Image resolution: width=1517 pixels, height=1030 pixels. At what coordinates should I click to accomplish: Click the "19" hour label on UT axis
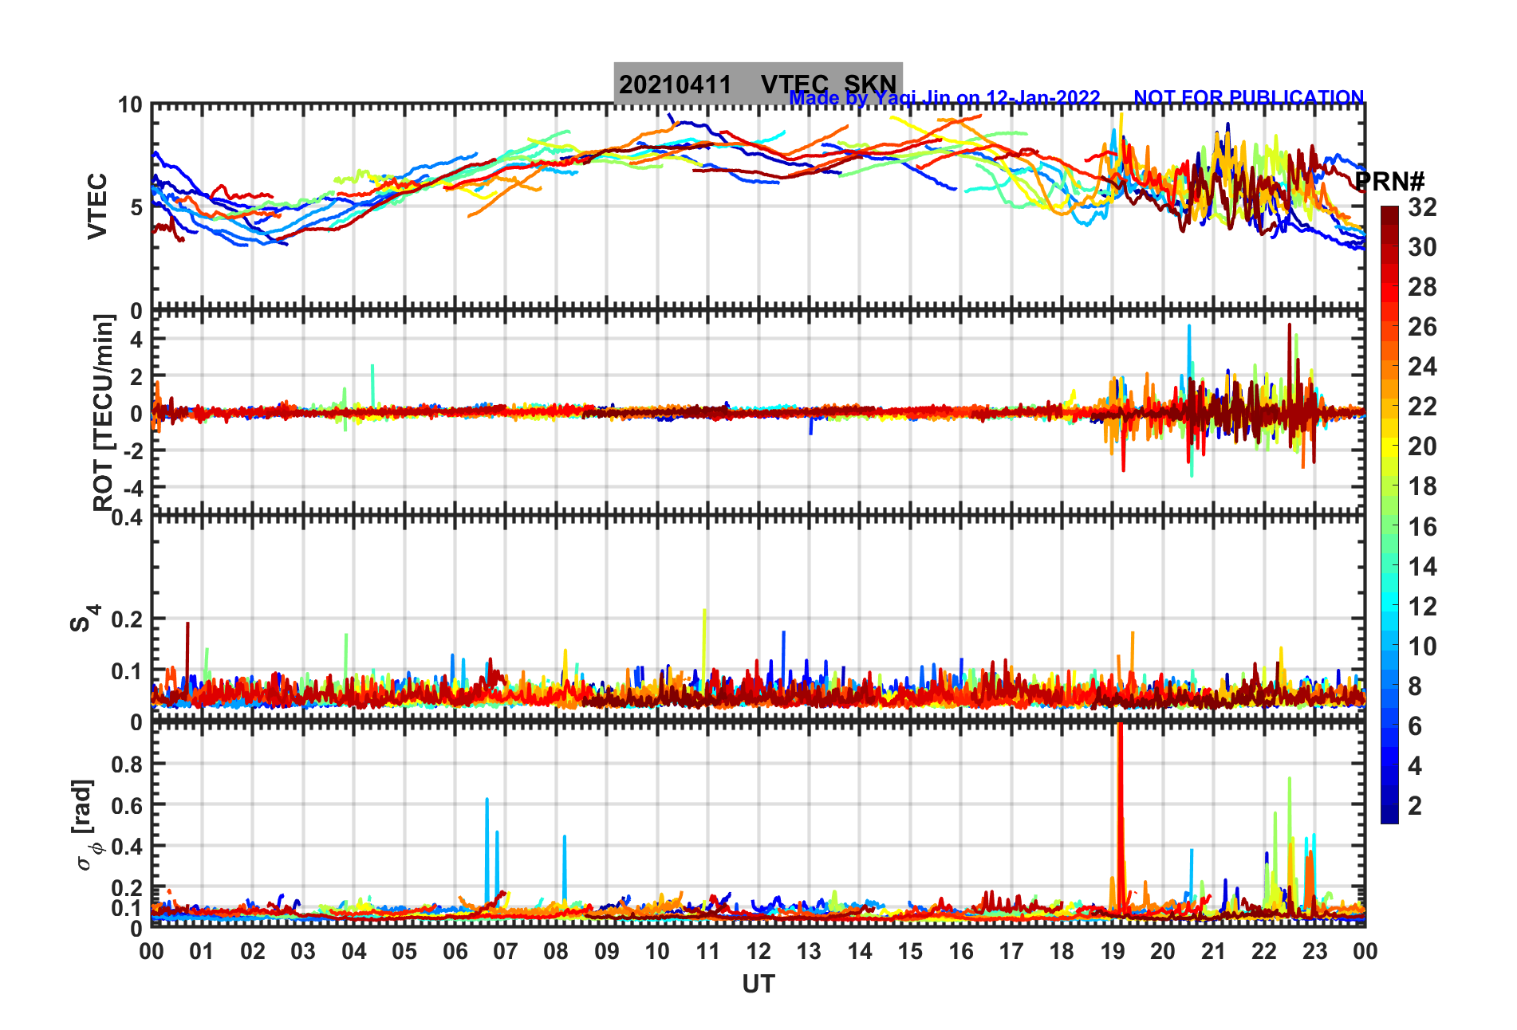1113,951
